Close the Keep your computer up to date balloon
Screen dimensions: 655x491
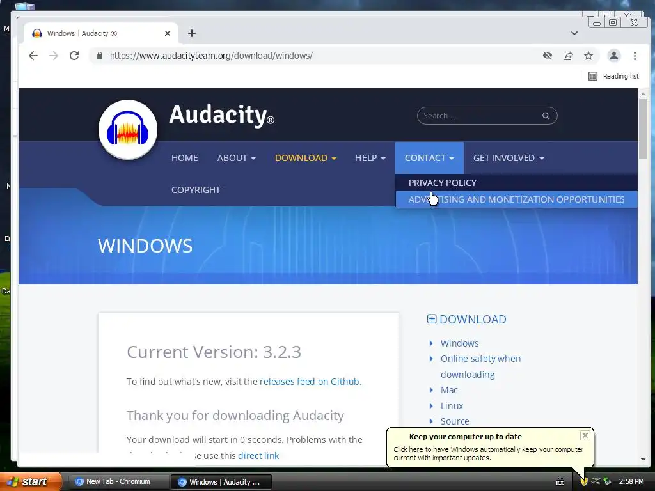585,435
